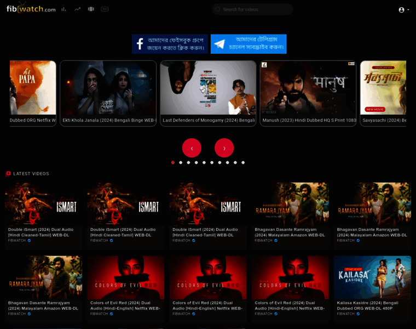Open the hi Papa carousel poster
416x329 pixels.
(33, 88)
